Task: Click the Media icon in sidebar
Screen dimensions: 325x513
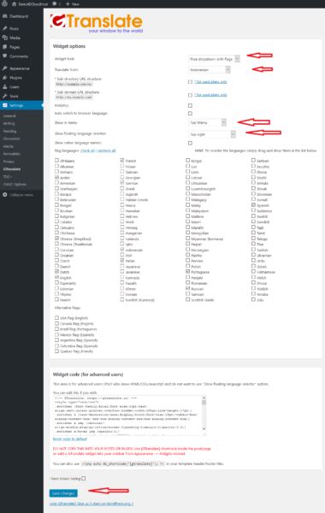Action: tap(4, 38)
